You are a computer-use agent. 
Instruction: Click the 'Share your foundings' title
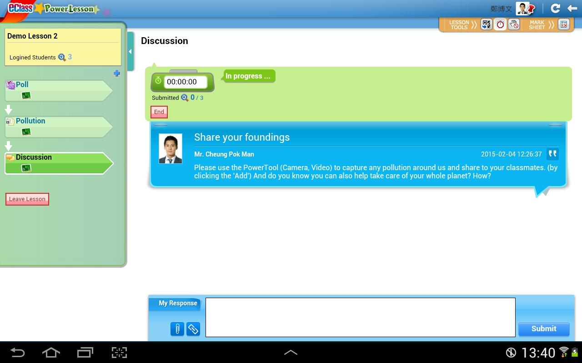click(242, 137)
